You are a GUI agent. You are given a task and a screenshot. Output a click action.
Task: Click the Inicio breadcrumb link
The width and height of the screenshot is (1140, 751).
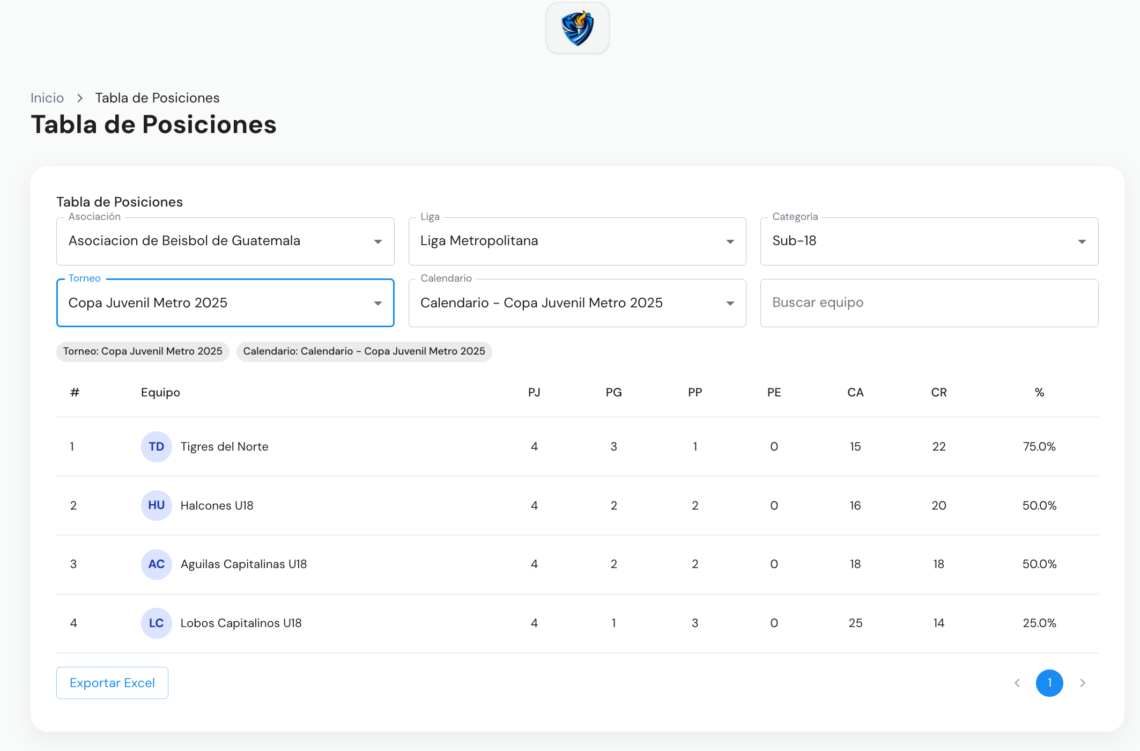coord(47,98)
